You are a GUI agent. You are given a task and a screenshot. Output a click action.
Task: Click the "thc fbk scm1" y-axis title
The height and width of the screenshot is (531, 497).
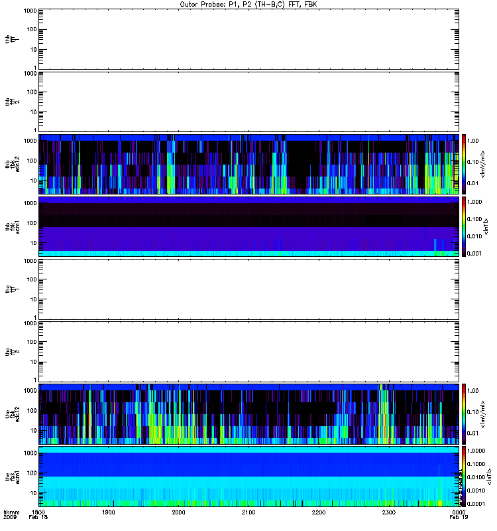pos(12,477)
